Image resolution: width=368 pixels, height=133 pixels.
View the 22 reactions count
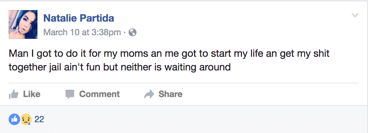39,119
